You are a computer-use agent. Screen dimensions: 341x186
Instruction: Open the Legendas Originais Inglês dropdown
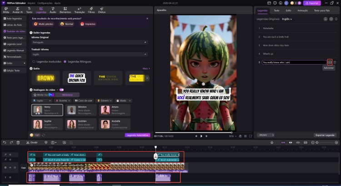point(287,19)
